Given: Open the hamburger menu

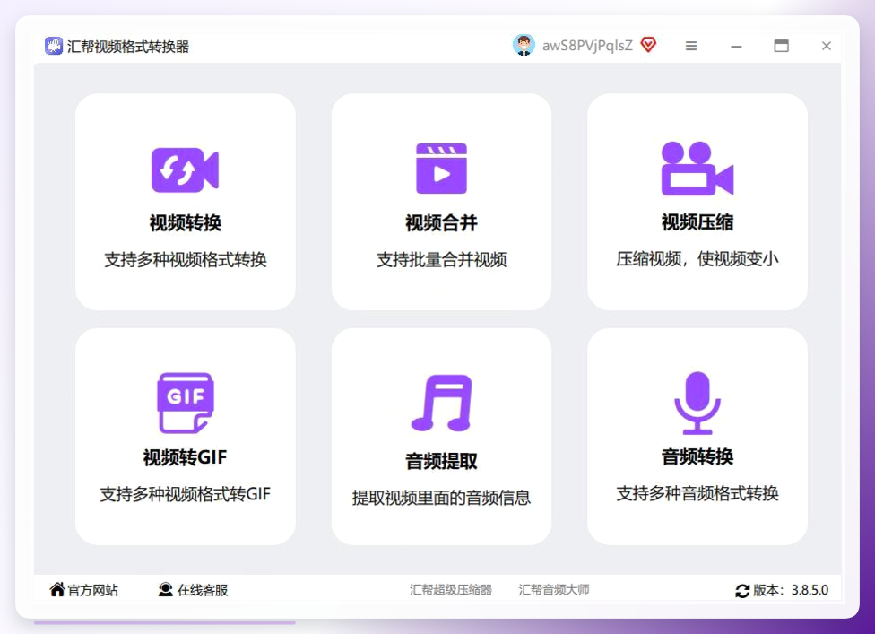Looking at the screenshot, I should 691,46.
